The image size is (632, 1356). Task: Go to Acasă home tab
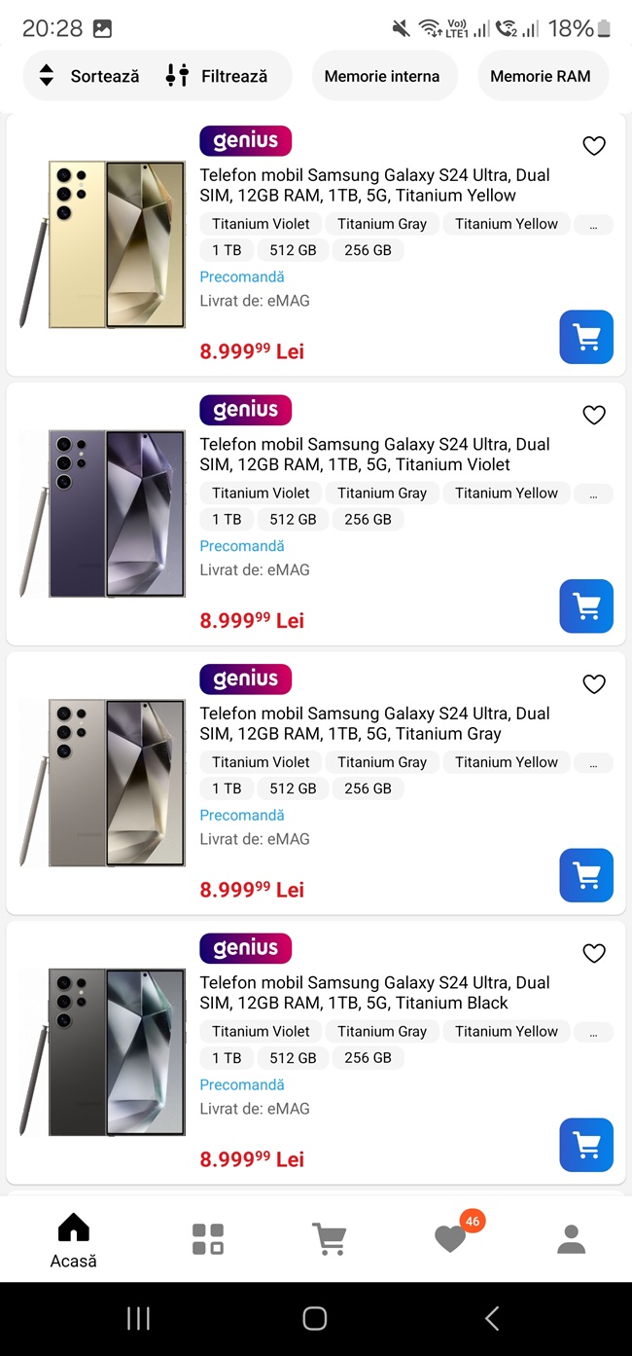(74, 1239)
